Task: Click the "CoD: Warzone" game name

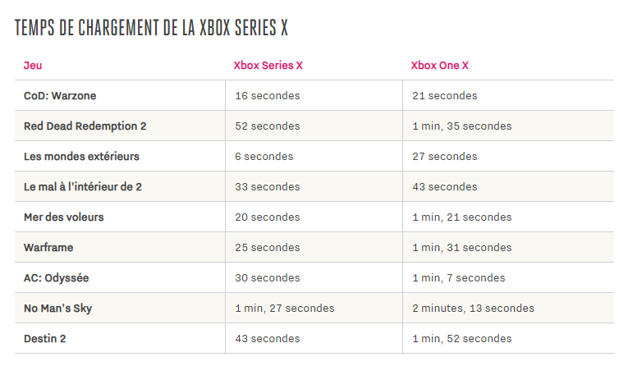Action: [x=60, y=96]
